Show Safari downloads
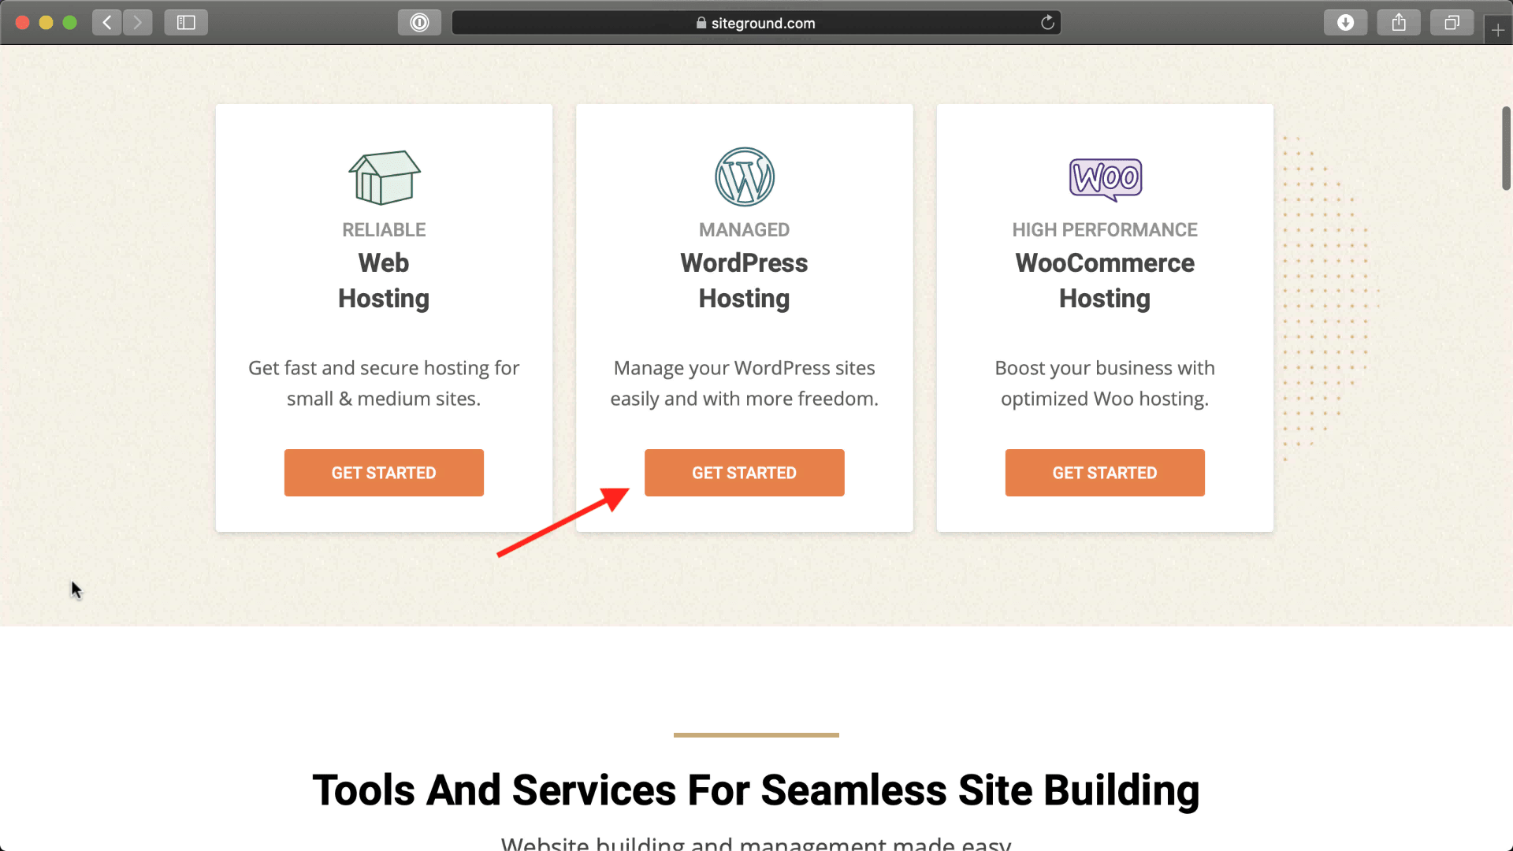 1345,22
